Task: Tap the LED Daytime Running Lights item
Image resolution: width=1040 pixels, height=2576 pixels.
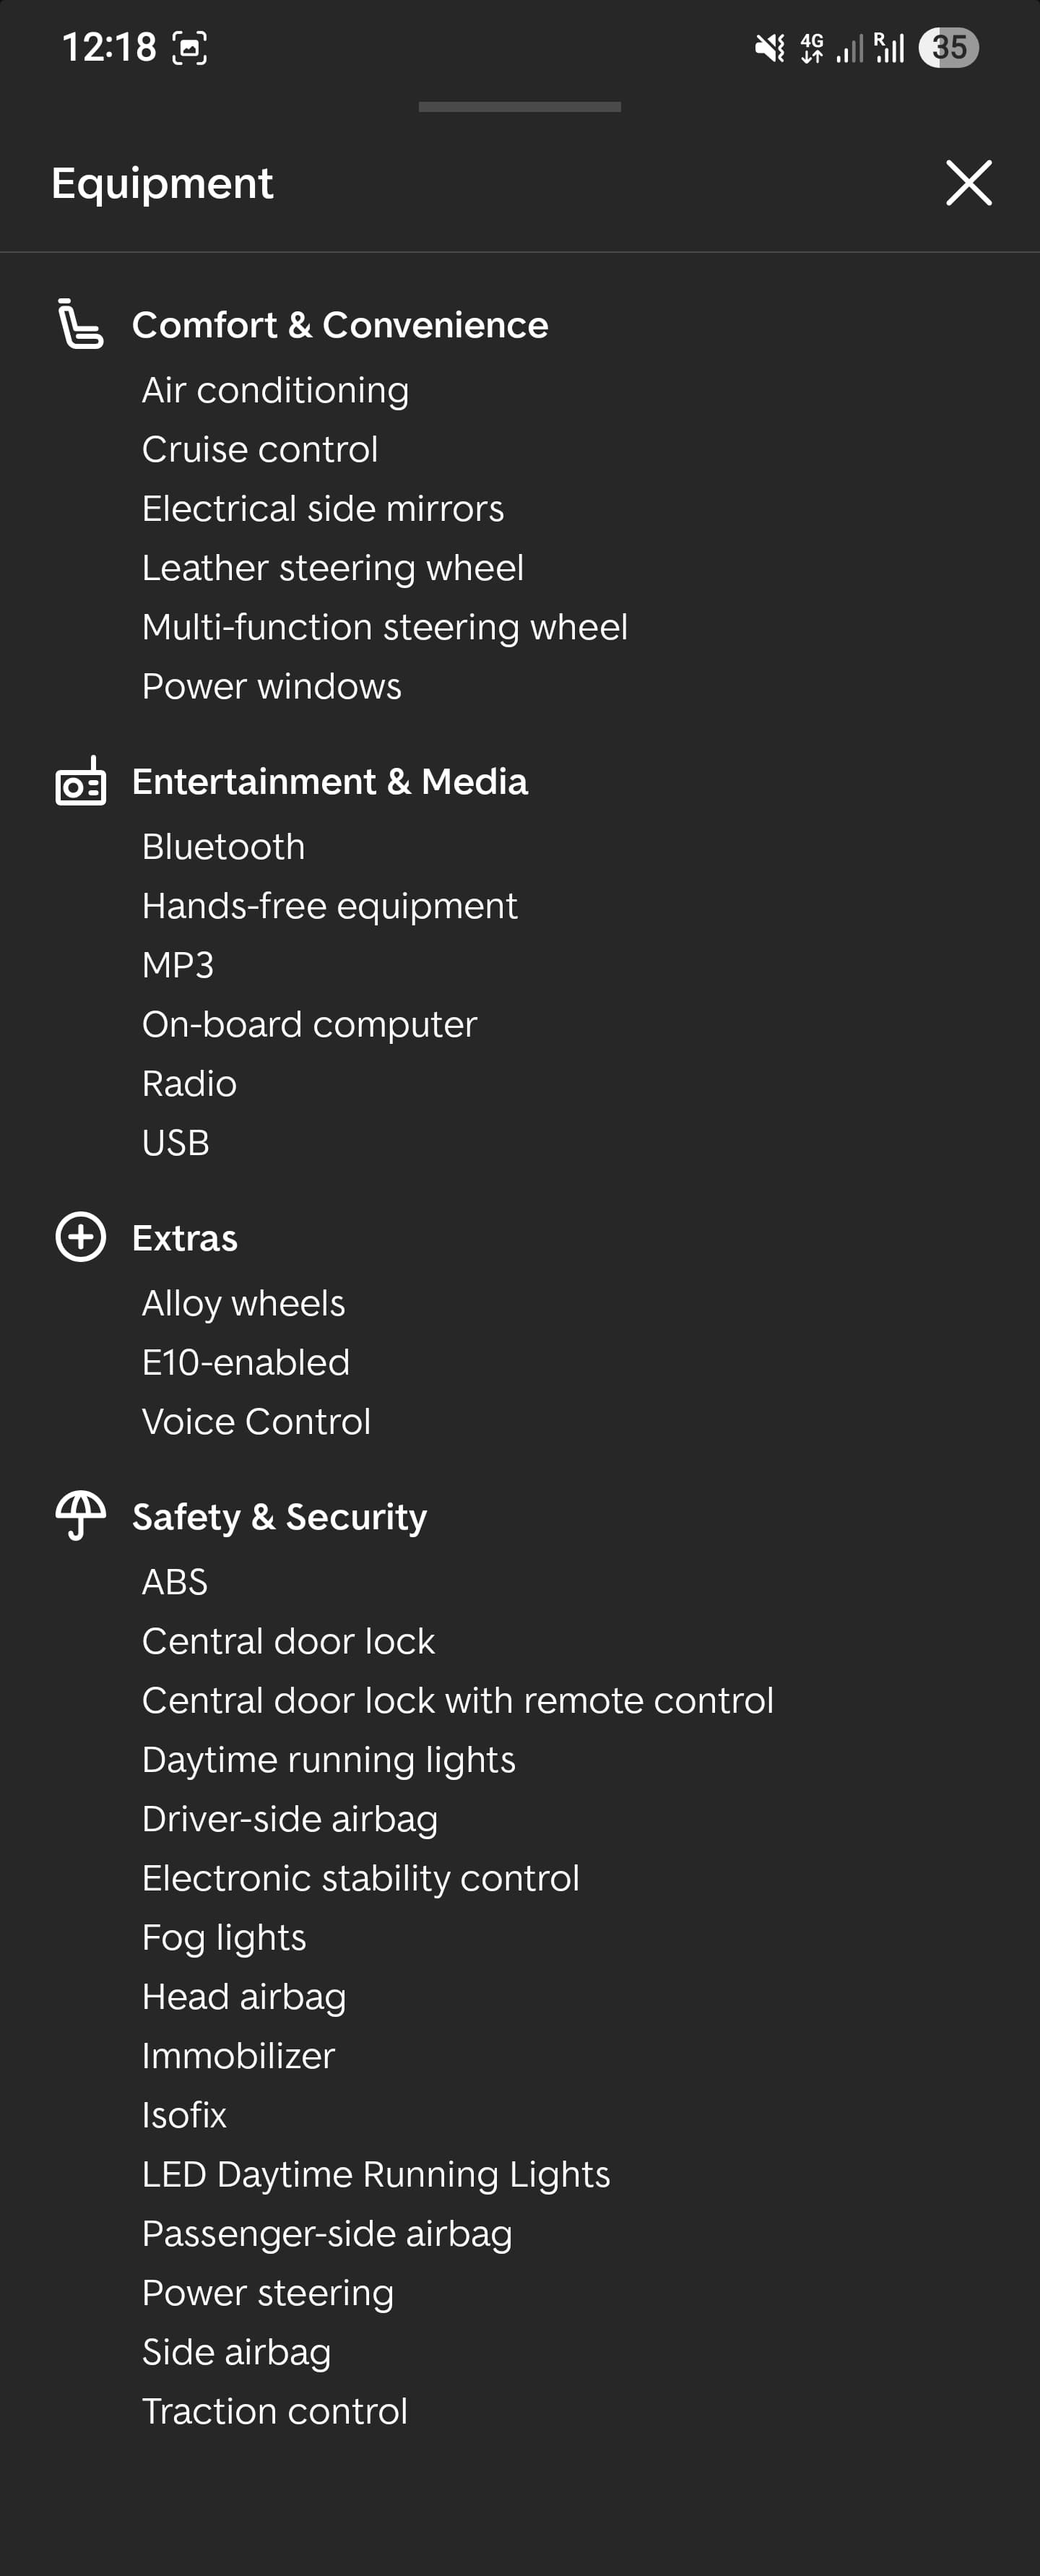Action: 375,2174
